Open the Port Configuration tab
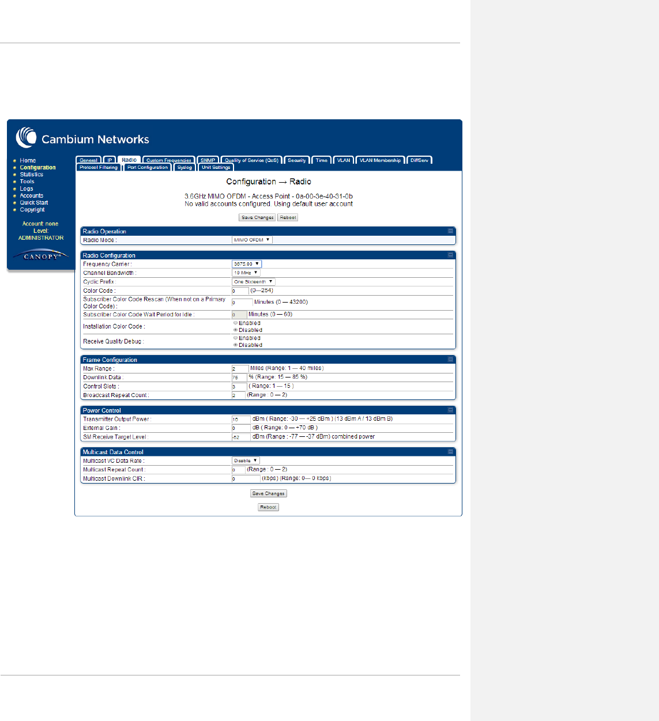 coord(148,167)
